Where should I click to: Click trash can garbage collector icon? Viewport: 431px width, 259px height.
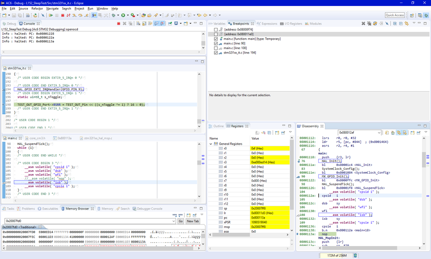pyautogui.click(x=355, y=256)
